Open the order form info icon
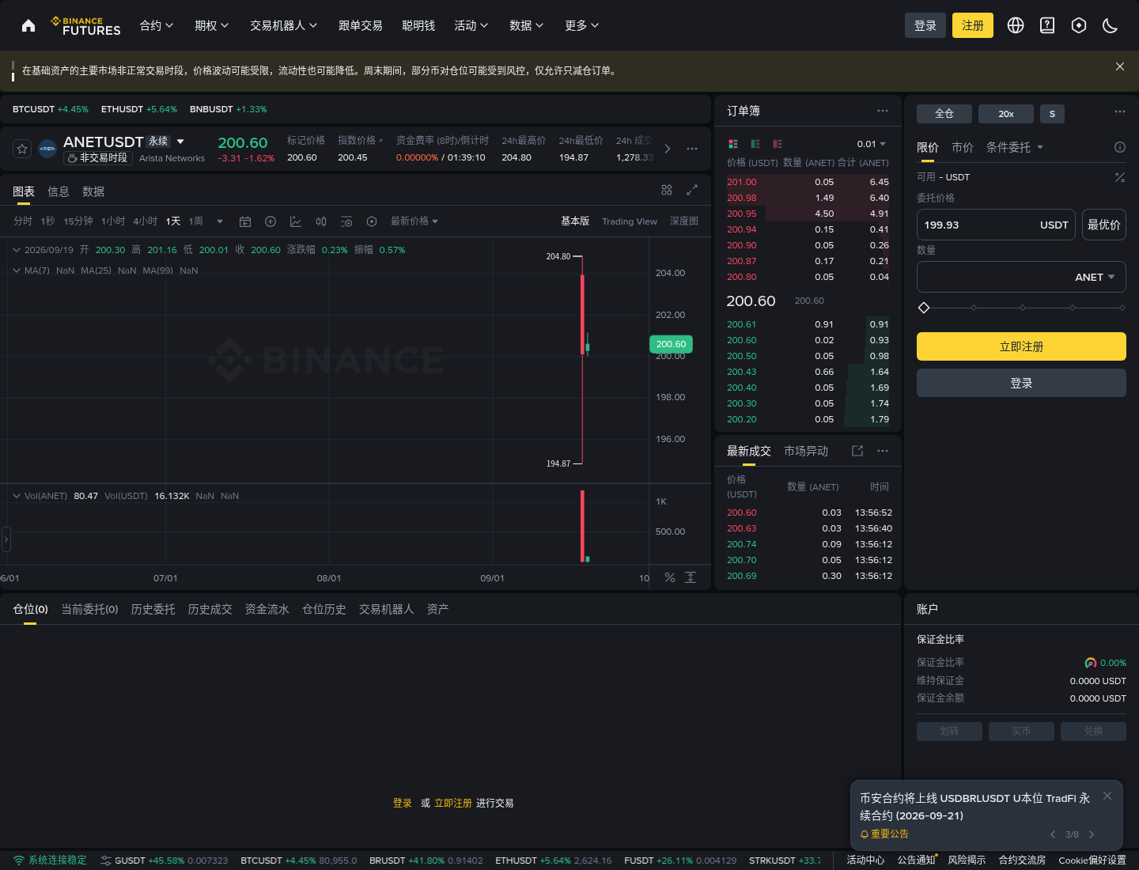The width and height of the screenshot is (1139, 870). click(1120, 147)
